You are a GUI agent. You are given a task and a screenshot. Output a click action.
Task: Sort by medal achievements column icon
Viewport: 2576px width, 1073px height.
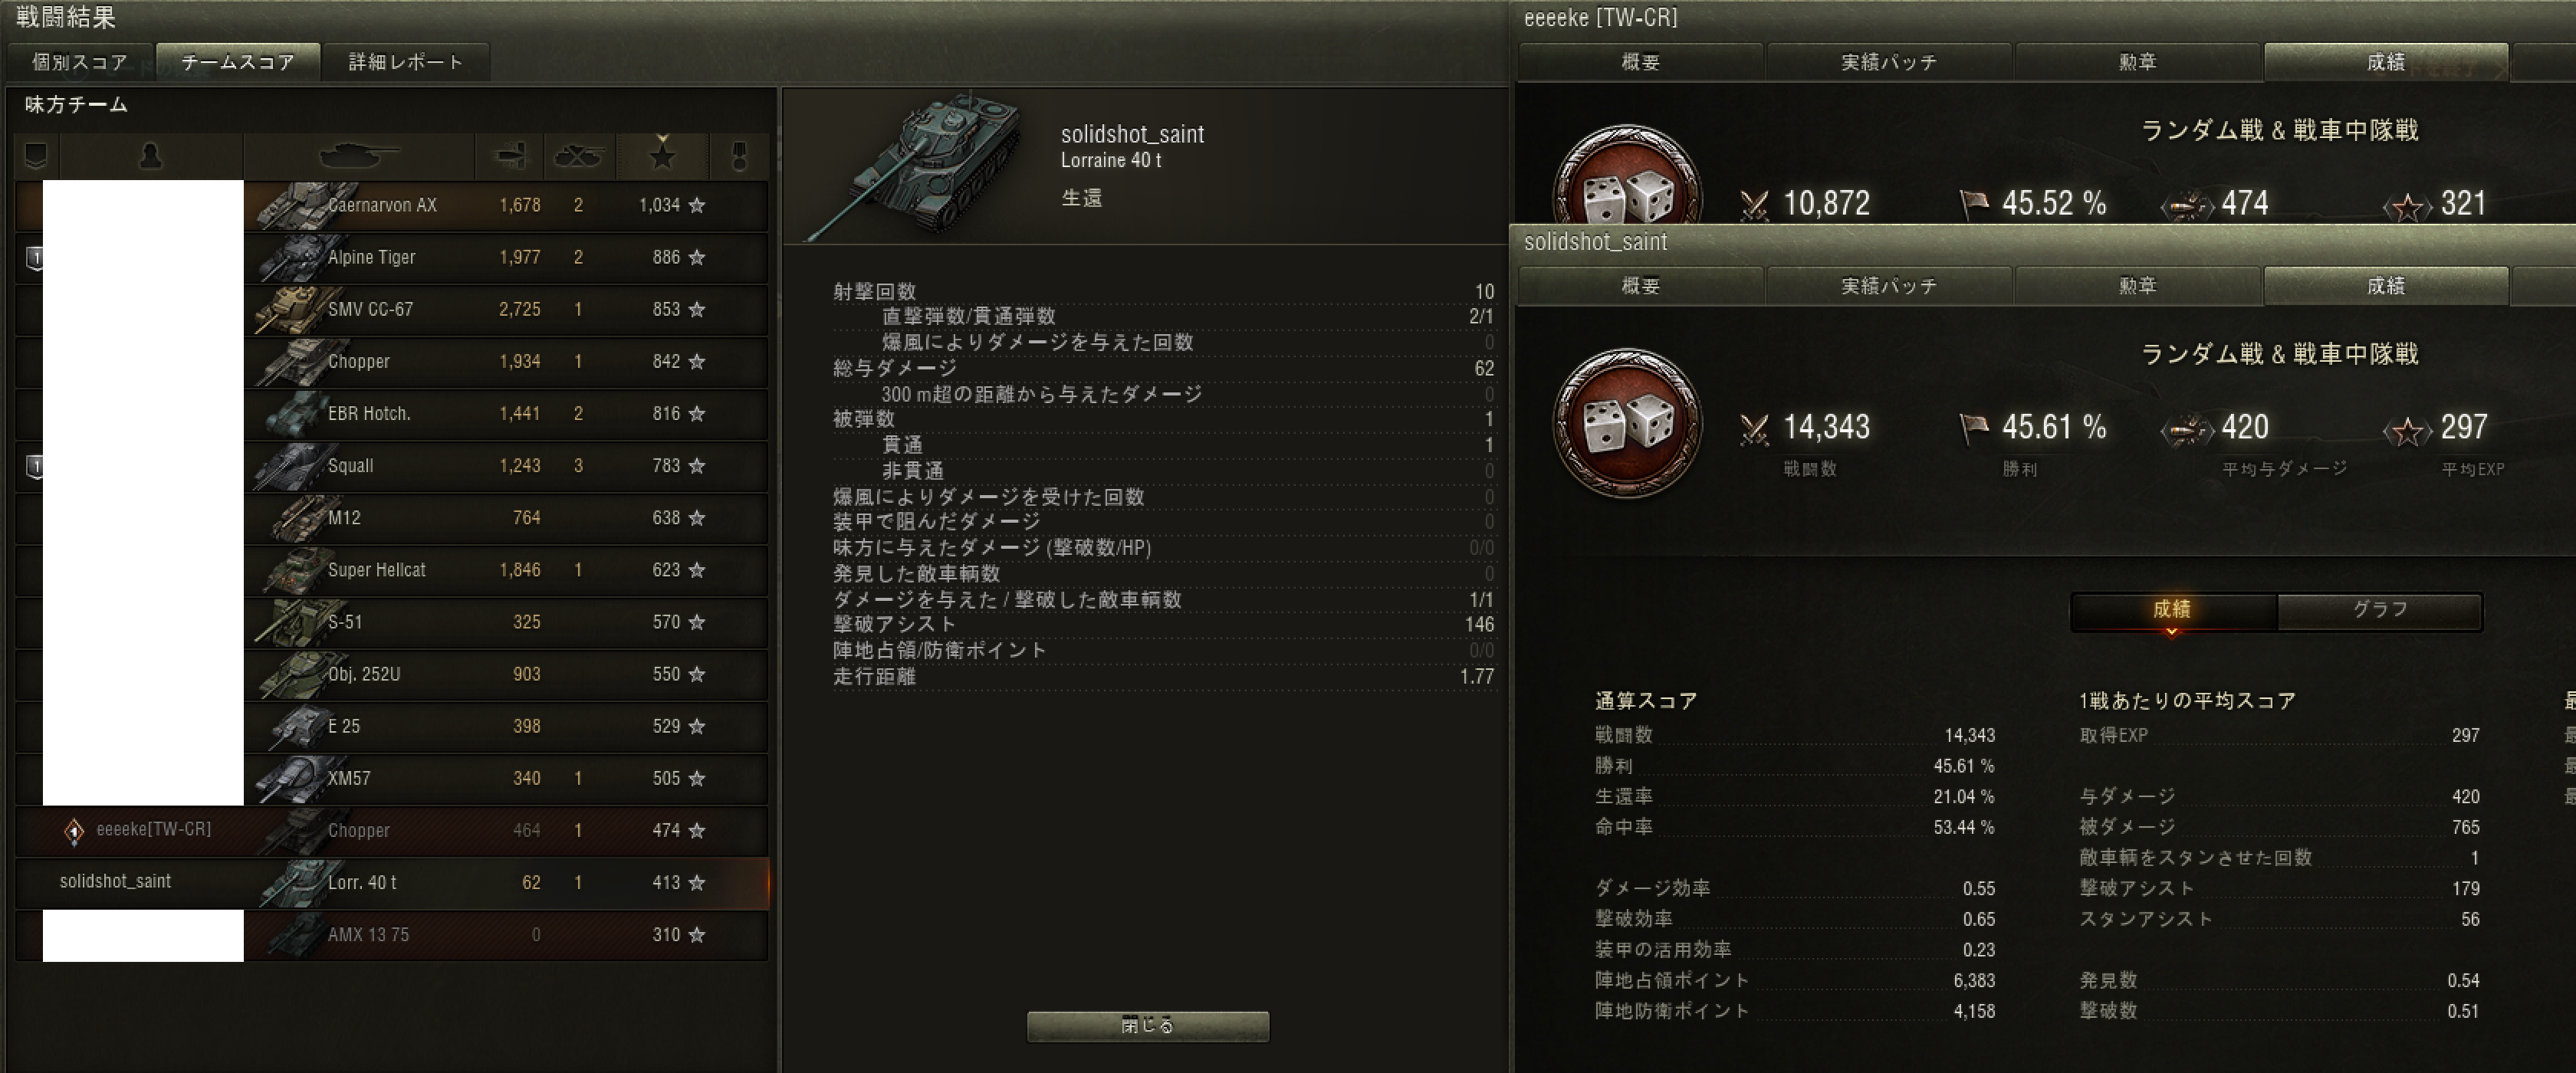click(x=739, y=156)
